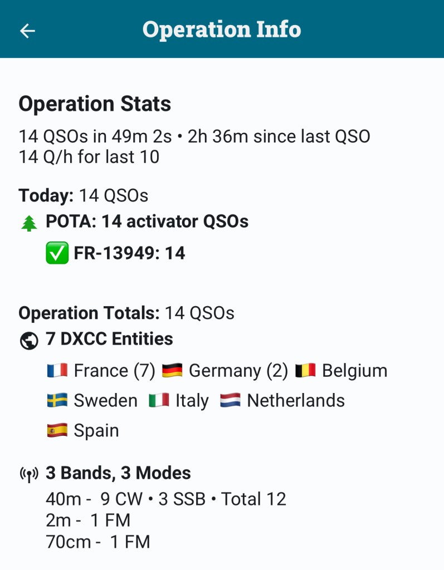Viewport: 444px width, 570px height.
Task: Tap the 7 DXCC Entities heading
Action: coord(109,339)
